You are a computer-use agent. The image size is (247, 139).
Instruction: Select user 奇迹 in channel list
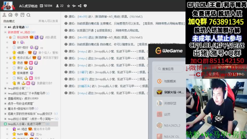[20, 63]
